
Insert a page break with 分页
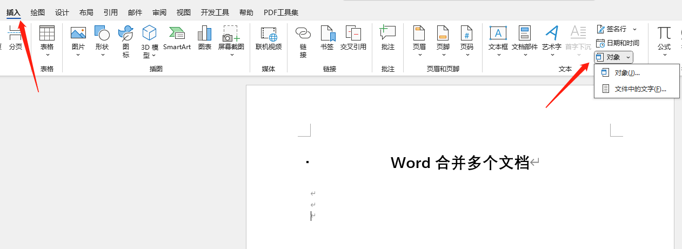15,39
